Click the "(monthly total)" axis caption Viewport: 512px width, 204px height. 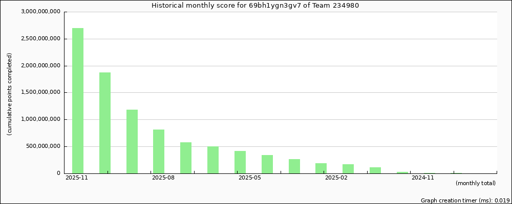pos(475,184)
